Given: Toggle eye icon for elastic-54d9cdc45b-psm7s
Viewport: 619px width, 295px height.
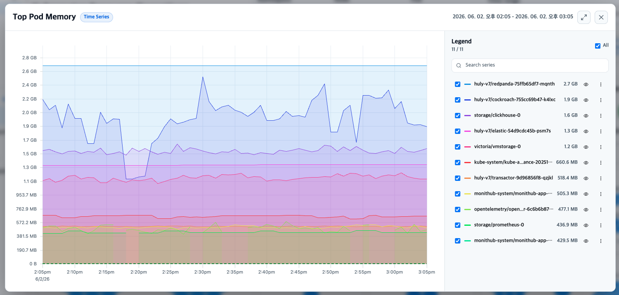Looking at the screenshot, I should (x=586, y=131).
